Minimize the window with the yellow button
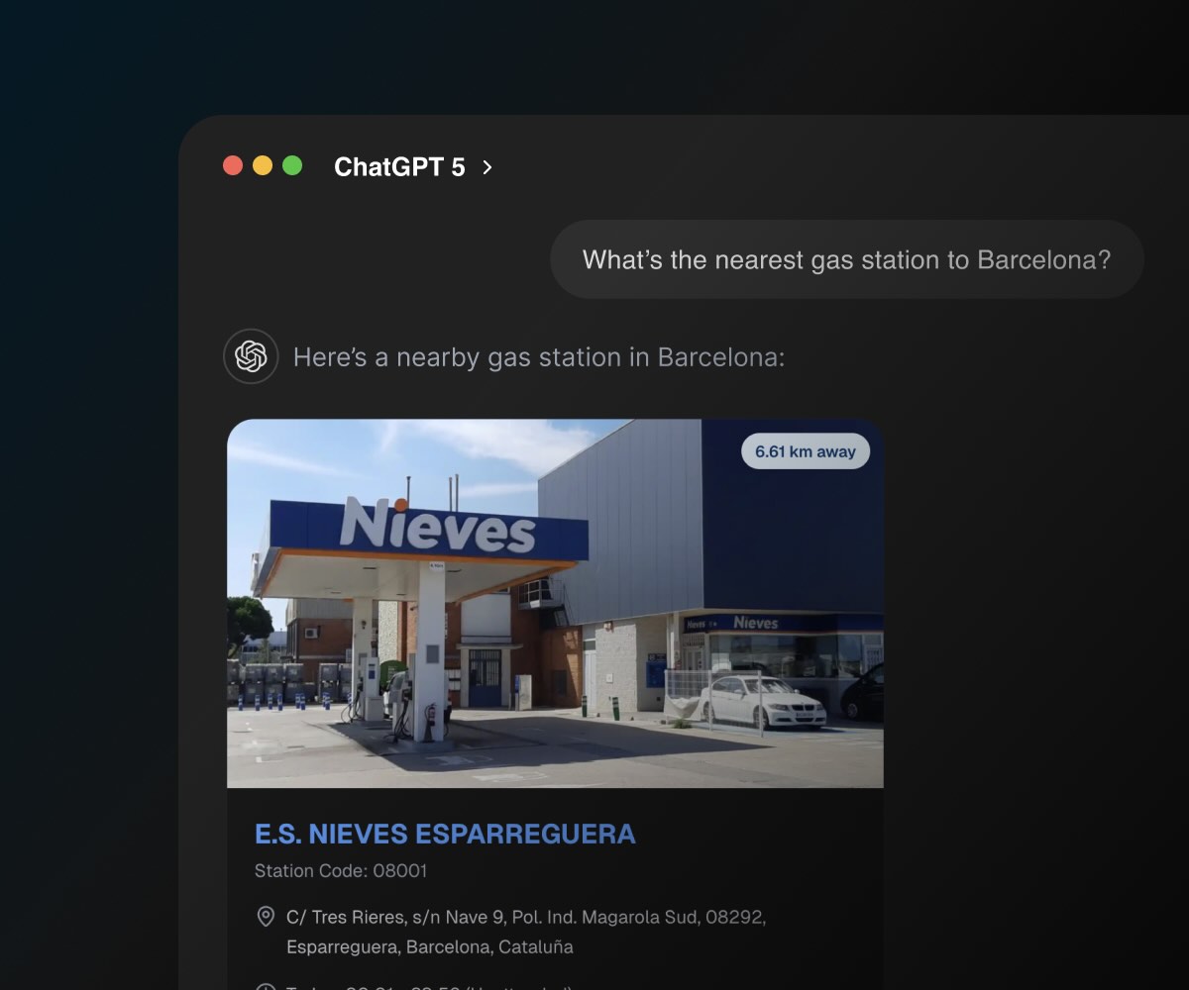1189x990 pixels. point(263,166)
